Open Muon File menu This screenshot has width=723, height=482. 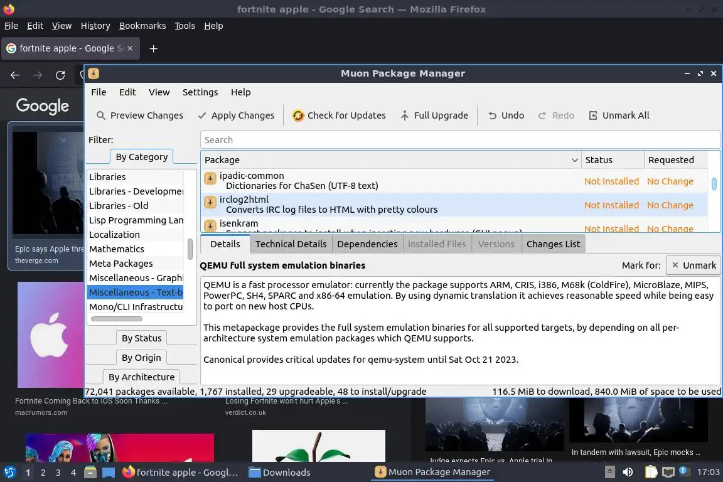[99, 92]
